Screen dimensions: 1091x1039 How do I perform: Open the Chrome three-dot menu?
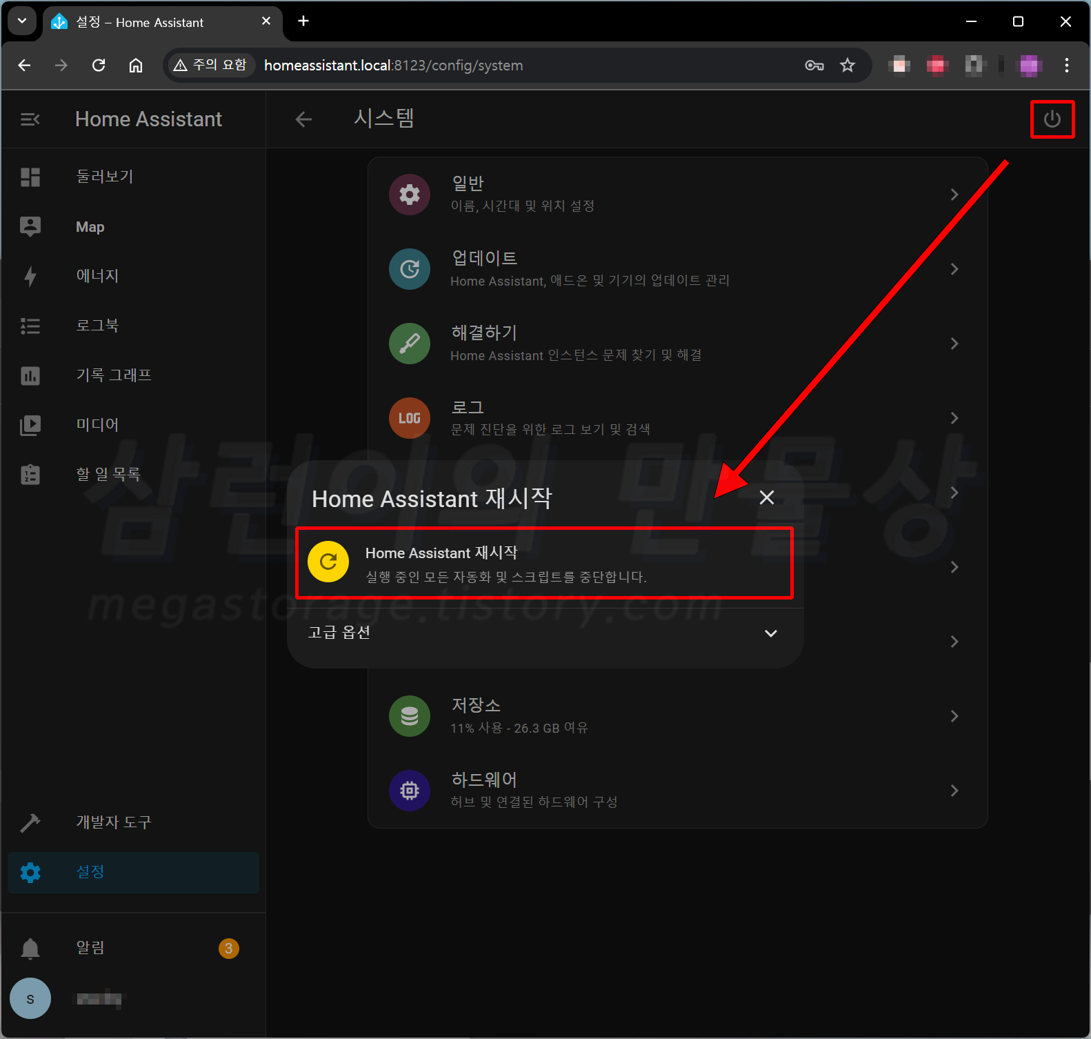point(1067,66)
